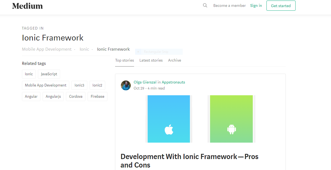Select the Angularjs tag

[x=53, y=96]
